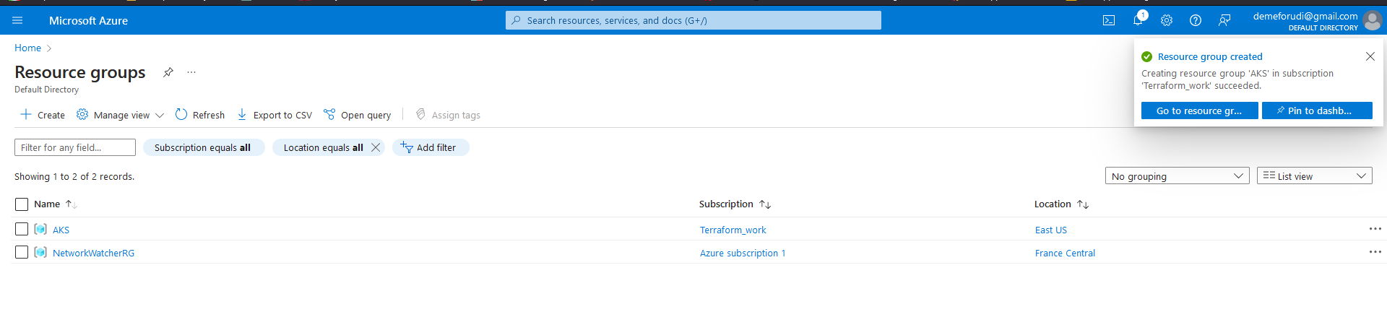This screenshot has width=1387, height=325.
Task: Click the Create plus icon
Action: tap(25, 114)
